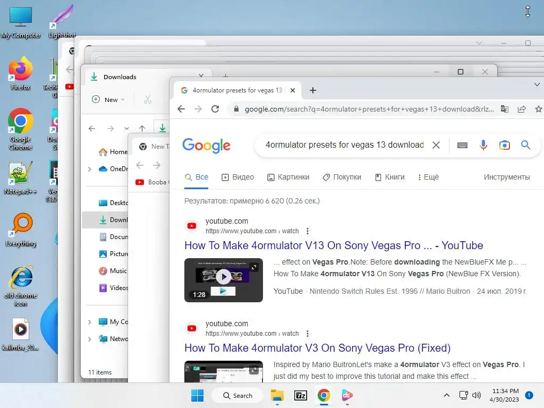Switch to the Картинки results tab

pos(288,177)
